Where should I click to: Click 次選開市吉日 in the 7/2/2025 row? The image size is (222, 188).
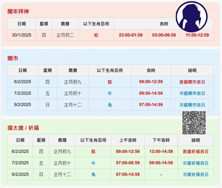192,93
